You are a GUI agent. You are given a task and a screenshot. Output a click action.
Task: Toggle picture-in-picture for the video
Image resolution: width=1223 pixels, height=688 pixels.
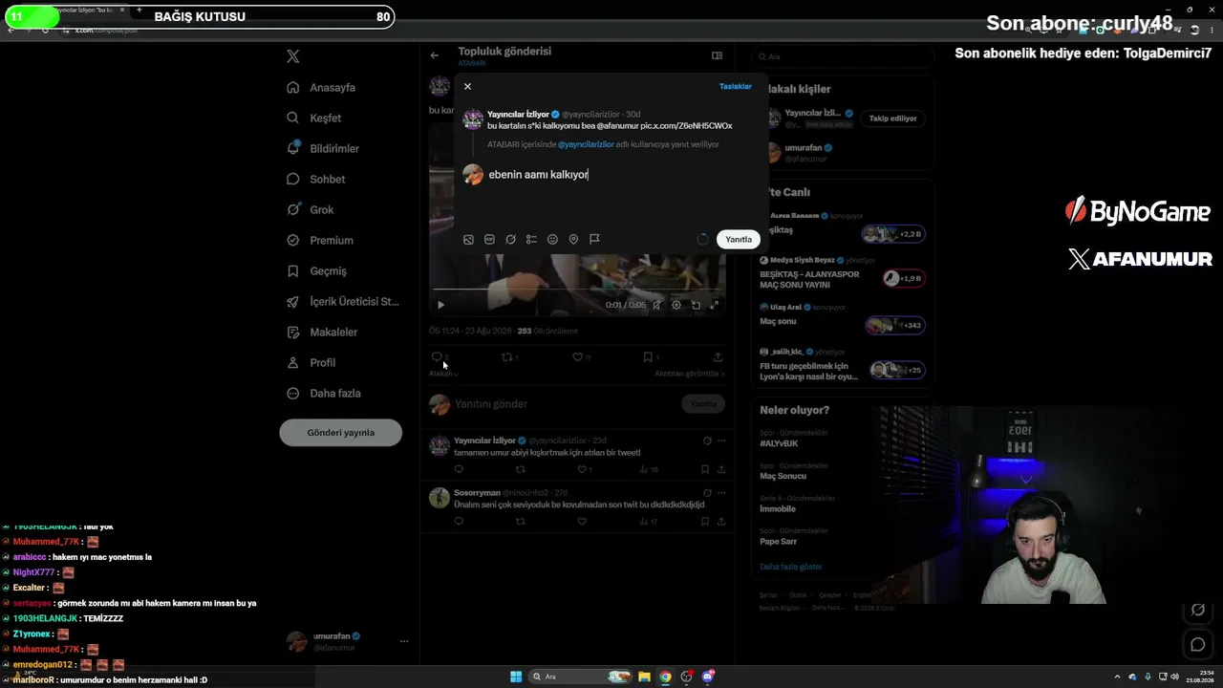coord(696,305)
